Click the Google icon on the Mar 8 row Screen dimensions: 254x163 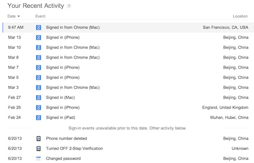click(x=38, y=58)
